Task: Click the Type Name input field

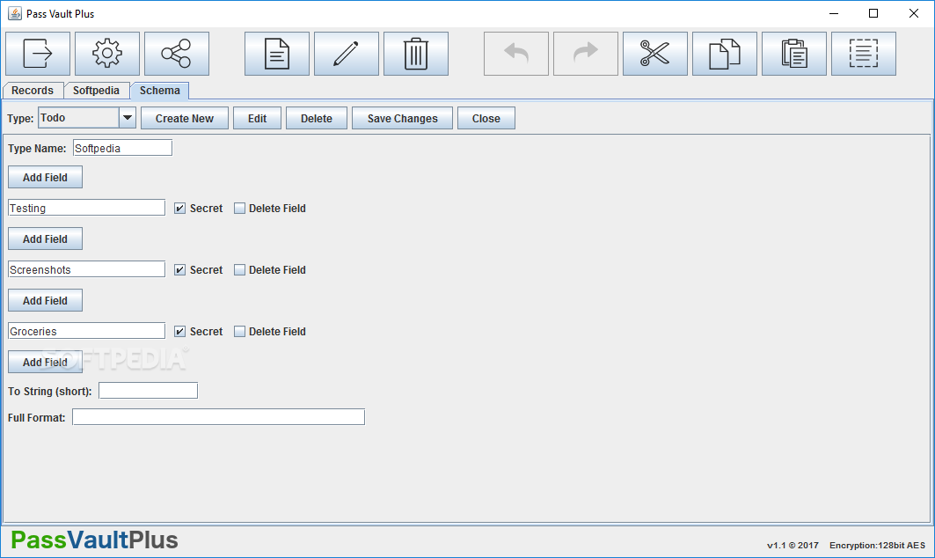Action: point(123,148)
